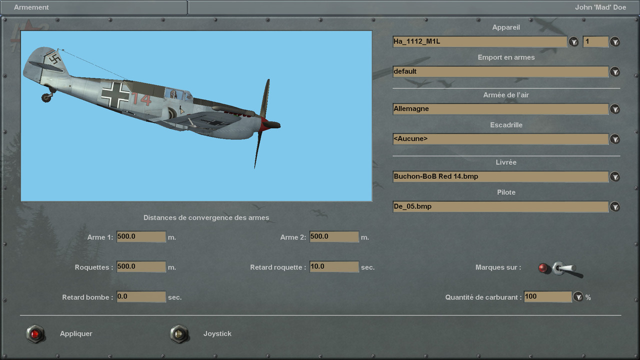Screen dimensions: 640x360
Task: Click the fuel quantity value field
Action: [x=548, y=296]
